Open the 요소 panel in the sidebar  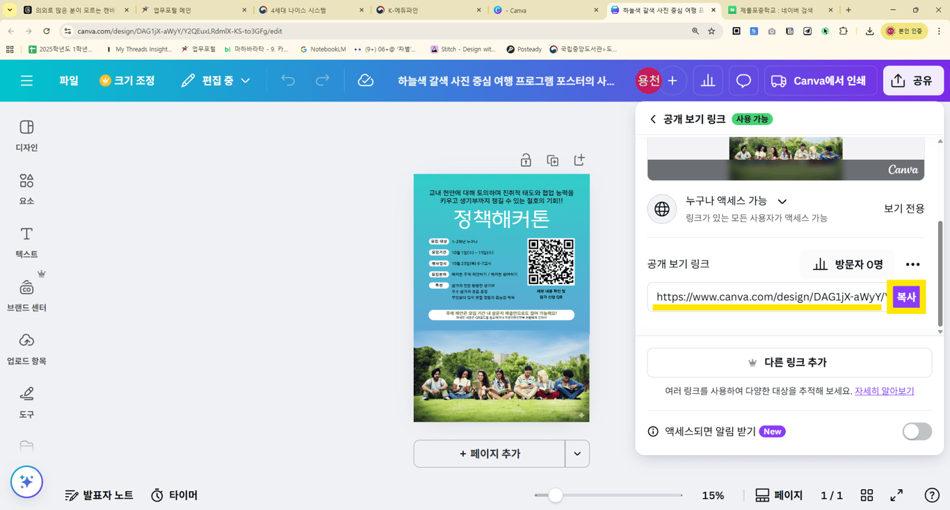26,188
